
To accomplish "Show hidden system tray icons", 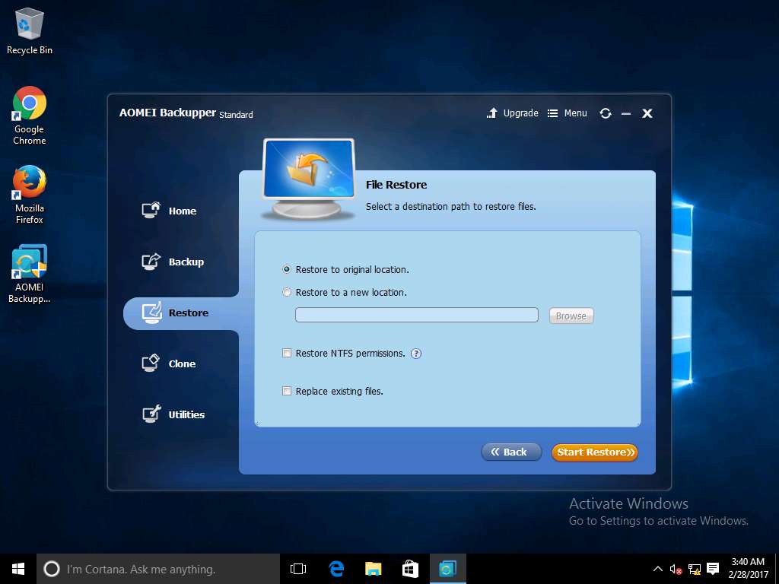I will tap(657, 569).
